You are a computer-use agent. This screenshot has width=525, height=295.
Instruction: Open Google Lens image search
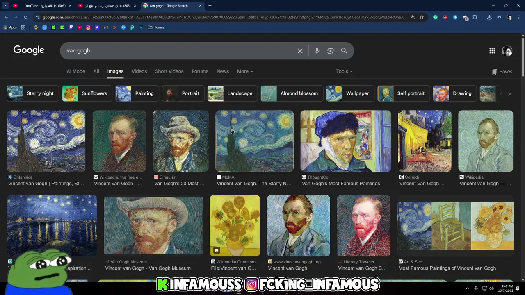click(331, 51)
